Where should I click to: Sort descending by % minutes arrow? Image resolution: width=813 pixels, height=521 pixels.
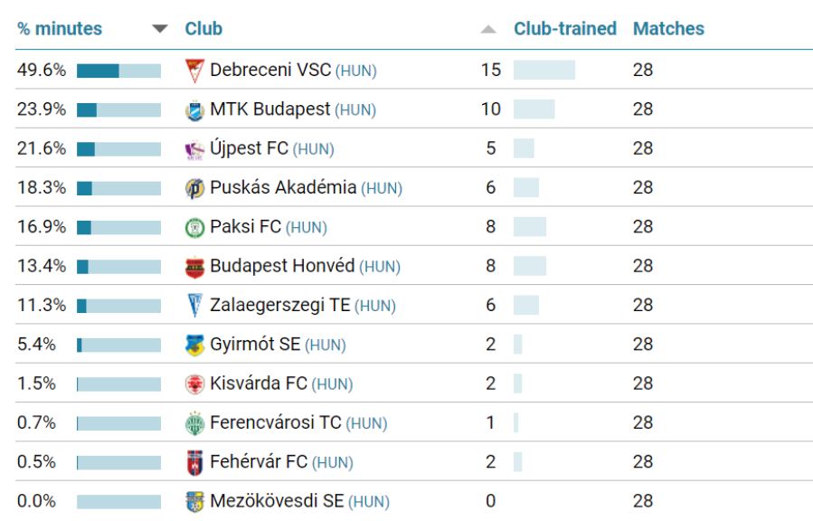tap(160, 29)
